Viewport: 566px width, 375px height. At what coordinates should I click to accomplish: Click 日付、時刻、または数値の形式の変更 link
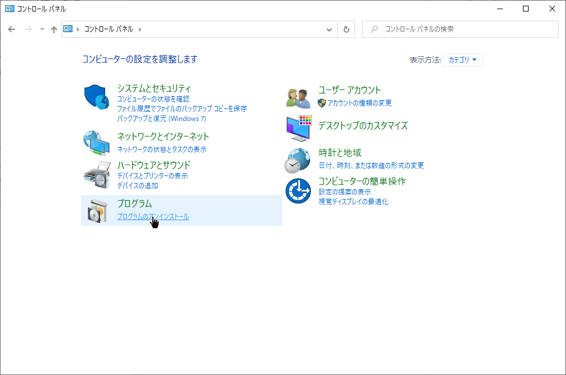point(371,165)
